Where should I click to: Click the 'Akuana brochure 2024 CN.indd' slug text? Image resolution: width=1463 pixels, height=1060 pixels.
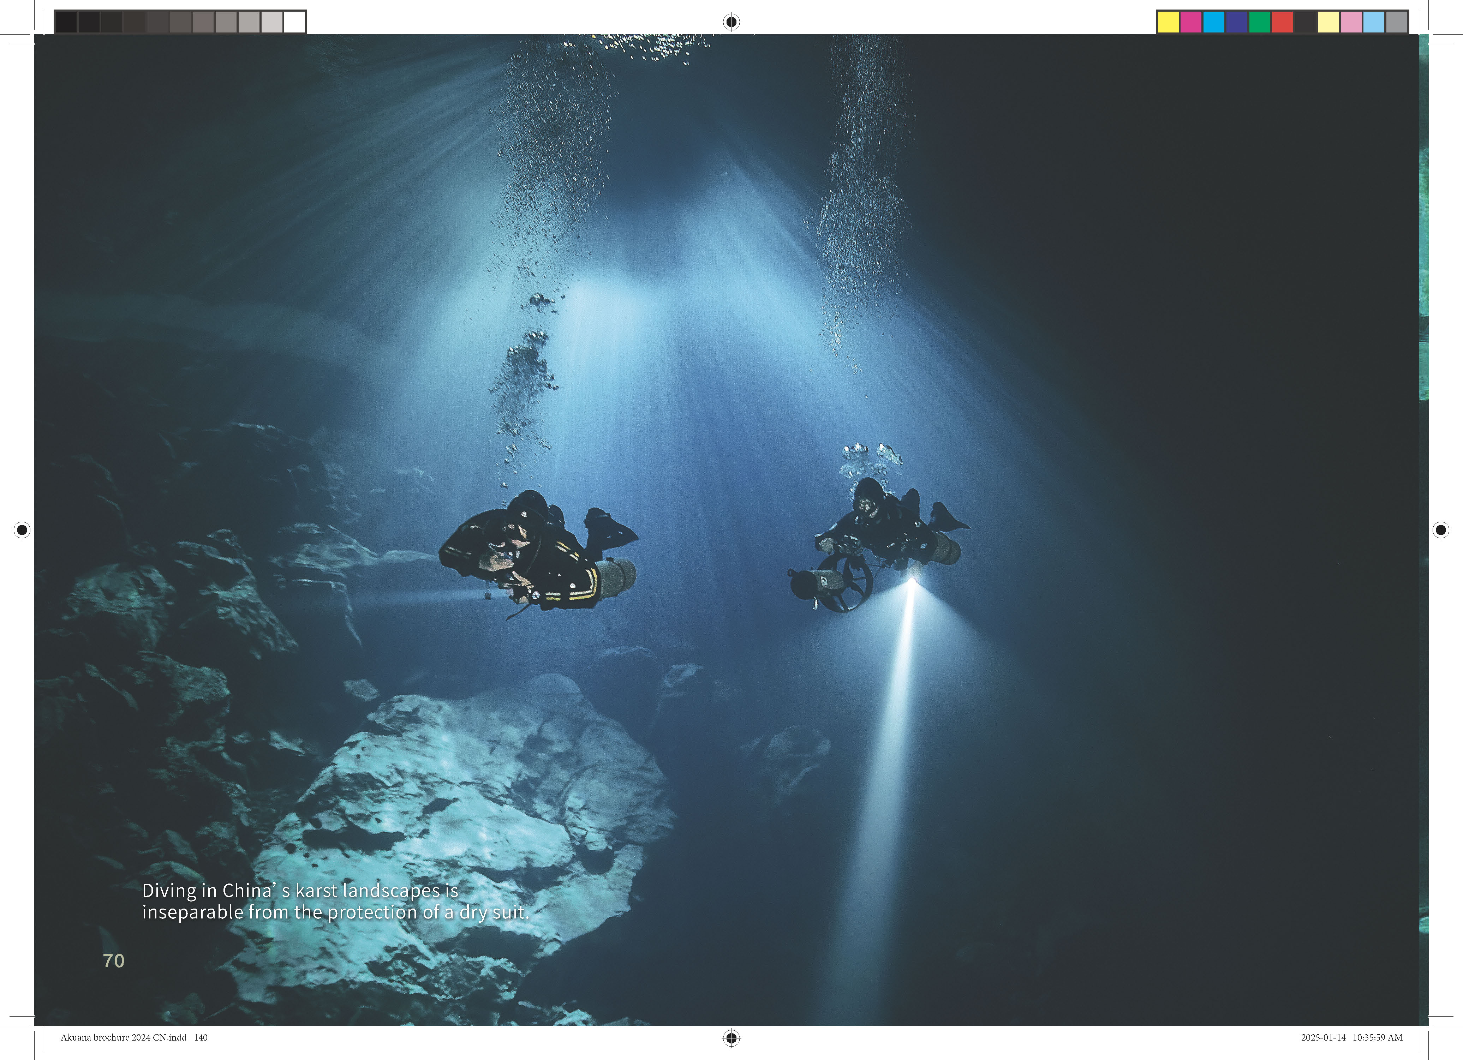coord(124,1037)
